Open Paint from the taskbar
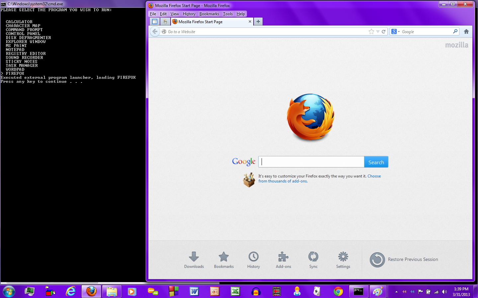Screen dimensions: 478x298 [378, 291]
